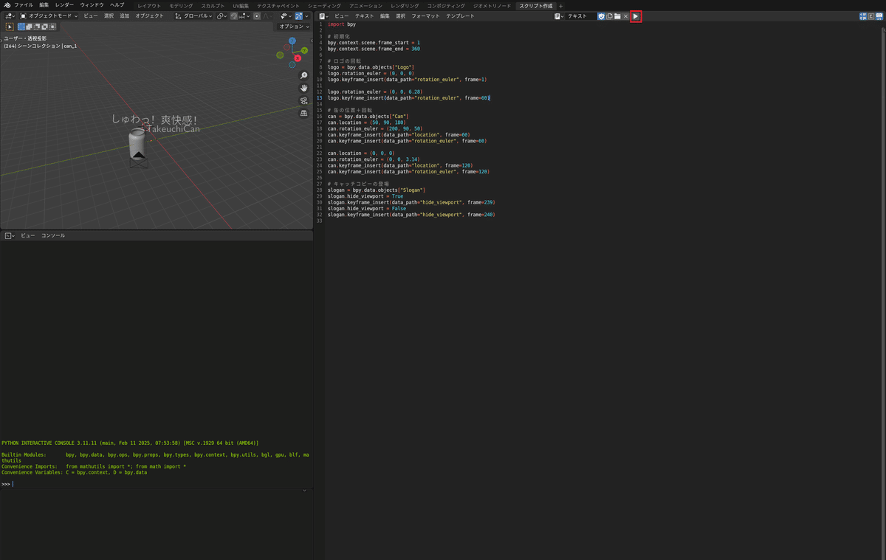Open the グローバル transform orientation dropdown

click(x=193, y=15)
